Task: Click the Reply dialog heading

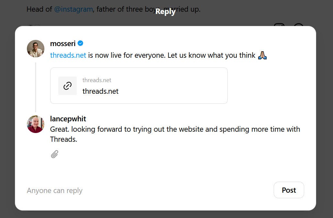Action: pos(166,11)
